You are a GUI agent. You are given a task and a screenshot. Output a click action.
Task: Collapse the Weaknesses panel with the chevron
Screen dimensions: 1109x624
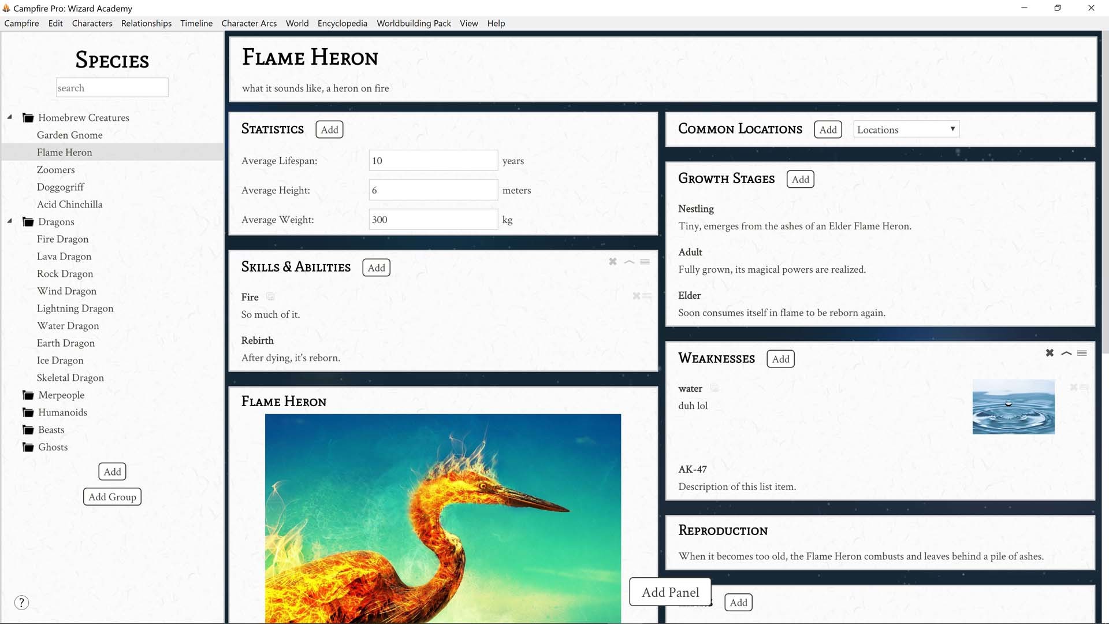click(1066, 352)
